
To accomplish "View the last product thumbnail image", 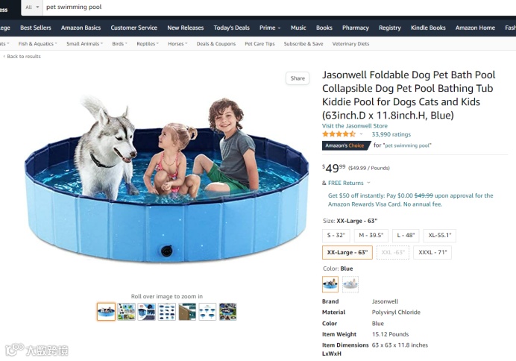I will coord(227,312).
